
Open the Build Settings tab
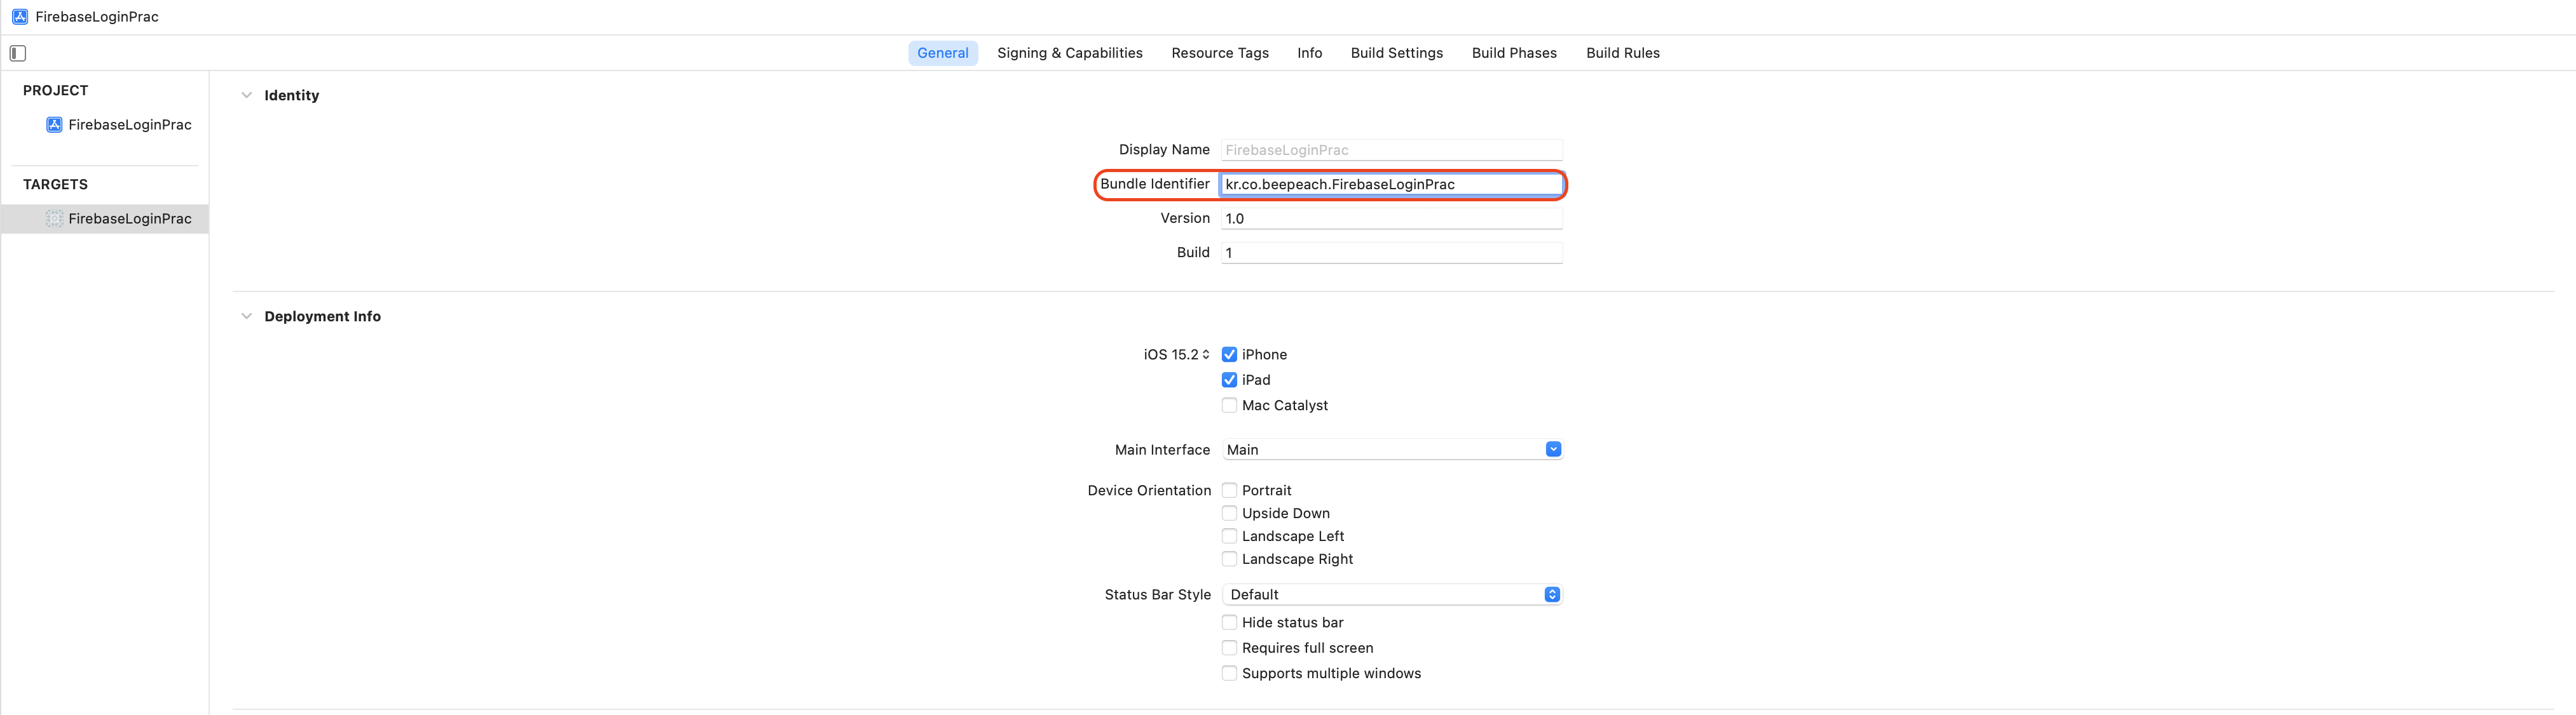point(1396,53)
